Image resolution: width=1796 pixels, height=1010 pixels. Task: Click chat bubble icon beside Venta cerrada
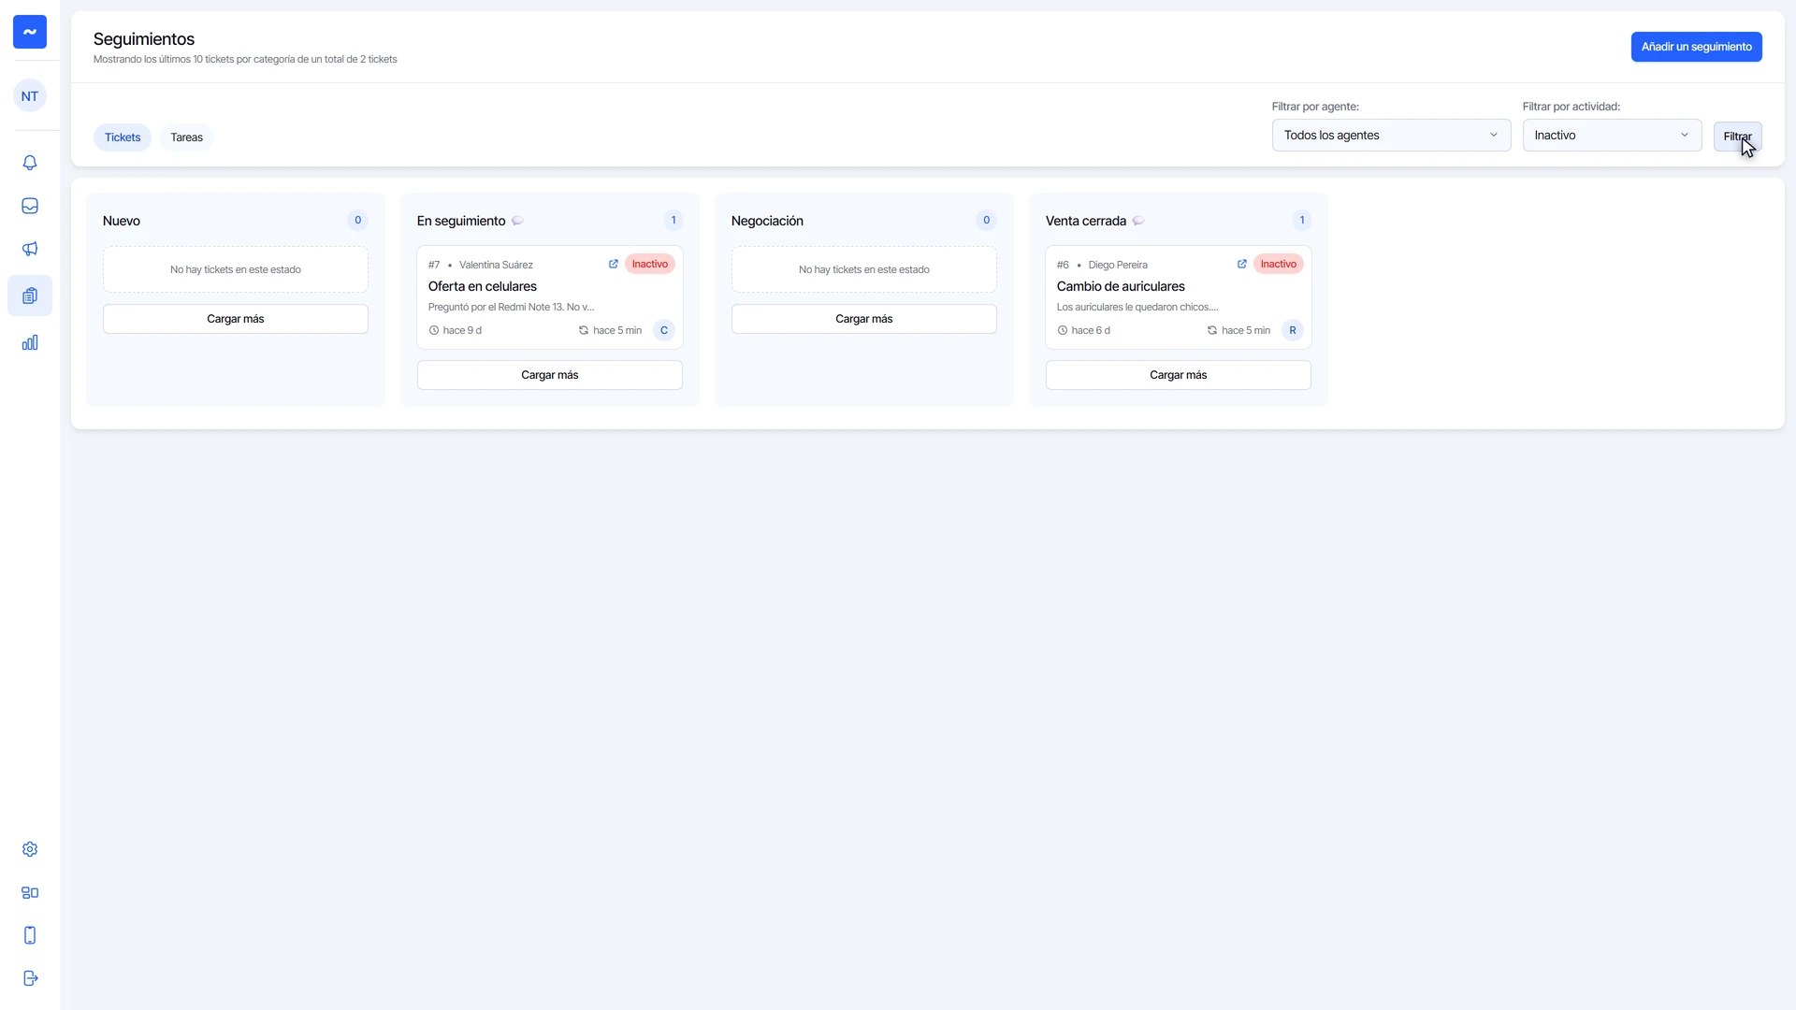pyautogui.click(x=1138, y=221)
